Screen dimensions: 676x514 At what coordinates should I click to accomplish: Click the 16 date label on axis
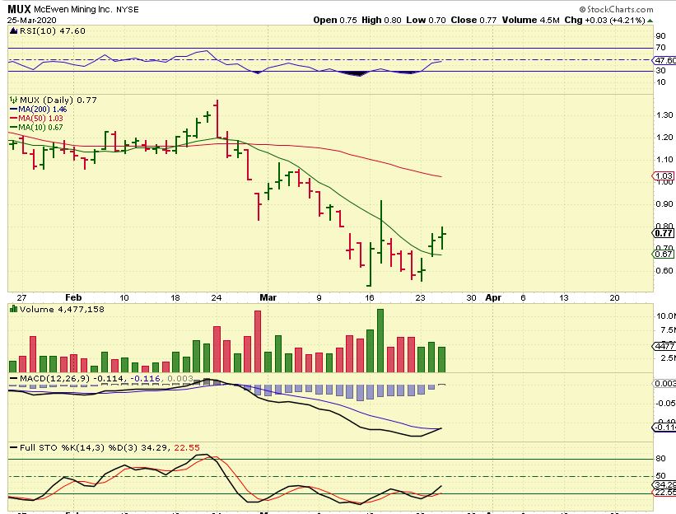tap(369, 297)
